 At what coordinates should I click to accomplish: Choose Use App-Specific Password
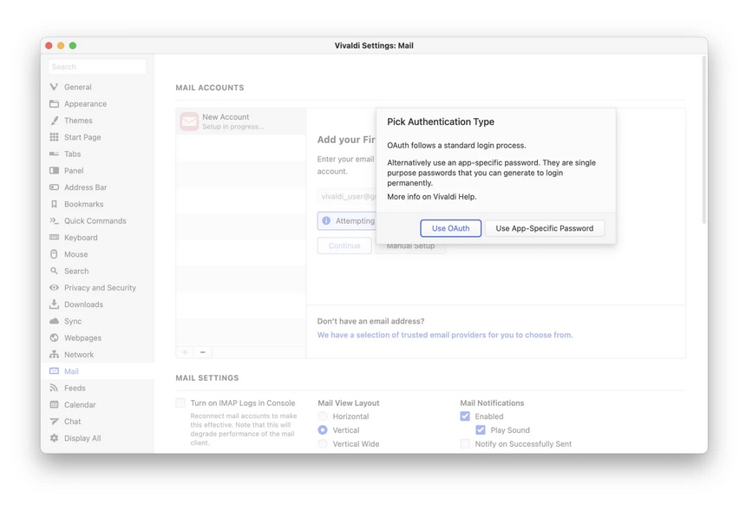click(545, 228)
